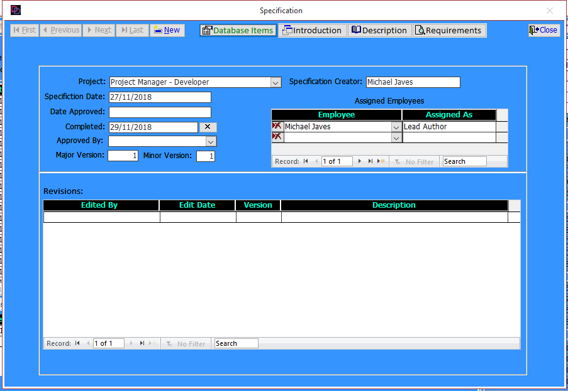Go to last record in Revisions navigator
Viewport: 568px width, 391px height.
(x=142, y=343)
